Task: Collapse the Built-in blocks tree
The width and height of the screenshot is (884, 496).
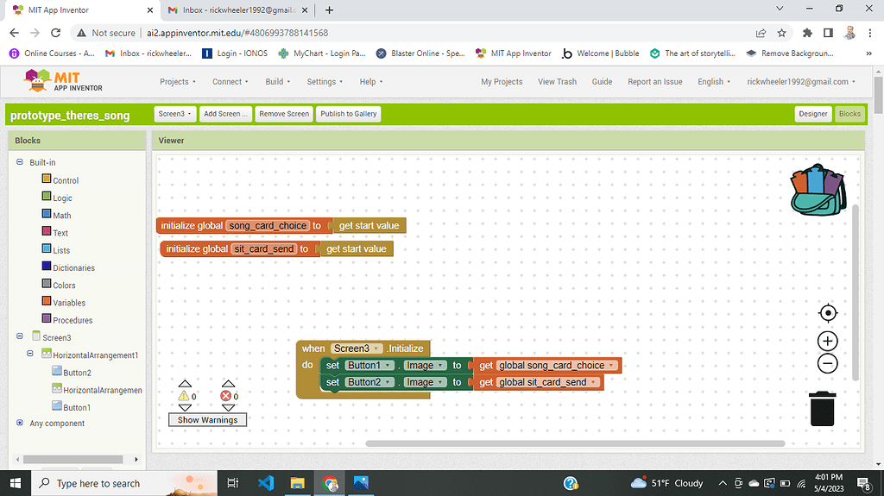Action: click(20, 162)
